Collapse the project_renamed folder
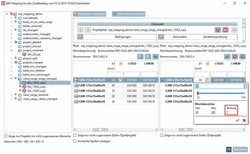 point(11,50)
